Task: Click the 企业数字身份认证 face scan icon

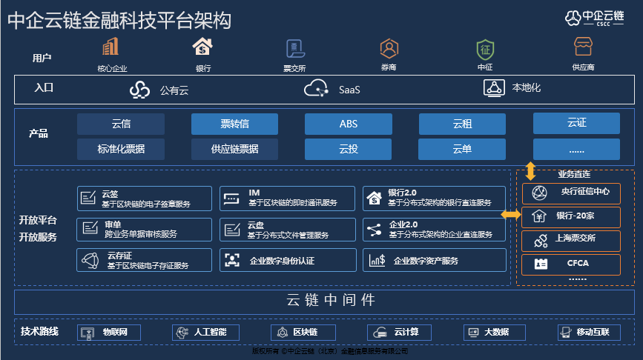Action: (x=232, y=260)
